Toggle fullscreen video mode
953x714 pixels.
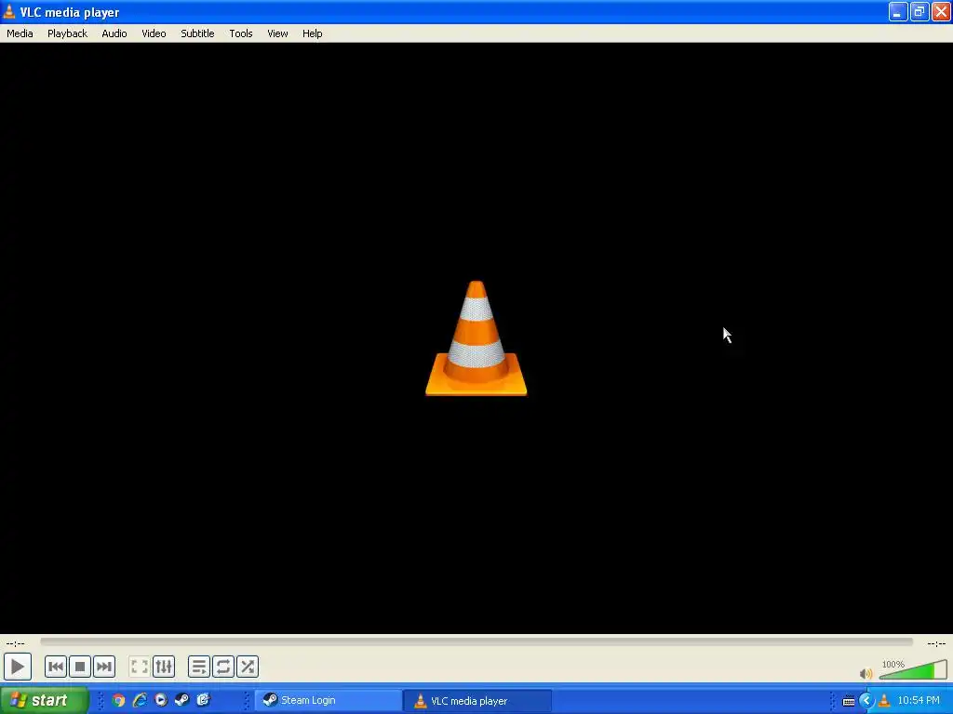[x=140, y=667]
